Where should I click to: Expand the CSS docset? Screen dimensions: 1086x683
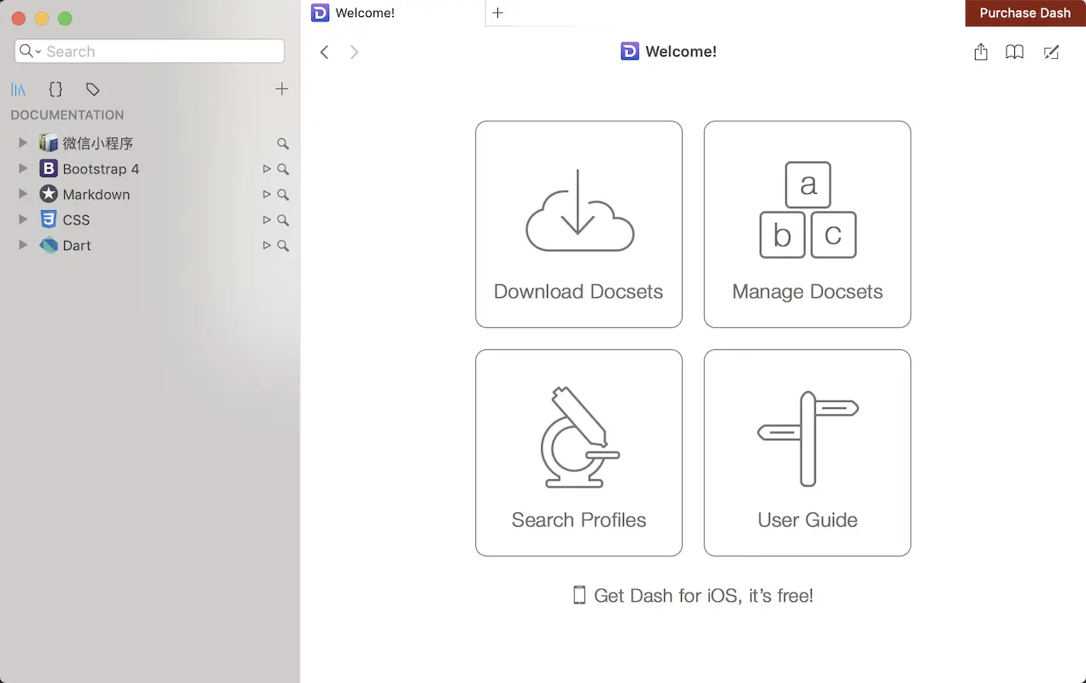click(23, 219)
